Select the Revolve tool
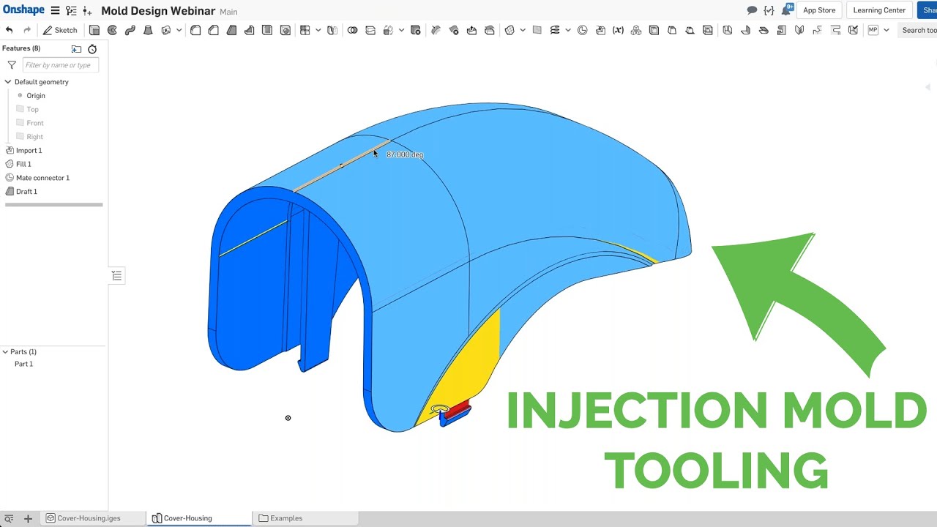The height and width of the screenshot is (527, 937). 112,30
